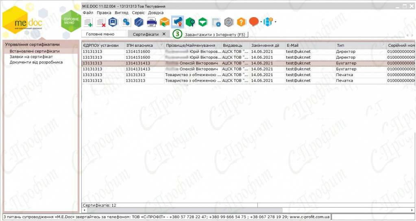Viewport: 416px width, 221px height.
Task: Switch to the Головне меню tab
Action: click(104, 34)
